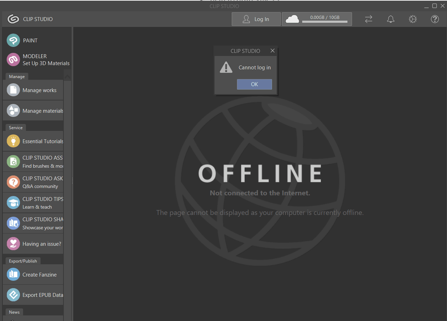Click the cloud storage icon
The image size is (447, 321).
292,19
